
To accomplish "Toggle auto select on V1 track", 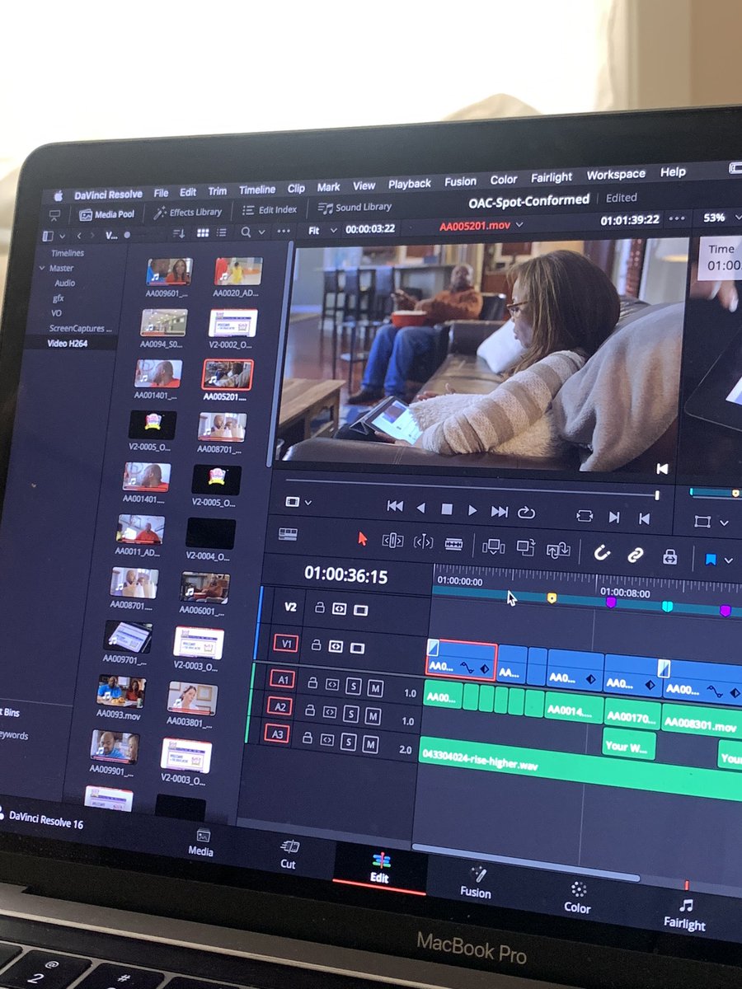I will click(x=336, y=646).
